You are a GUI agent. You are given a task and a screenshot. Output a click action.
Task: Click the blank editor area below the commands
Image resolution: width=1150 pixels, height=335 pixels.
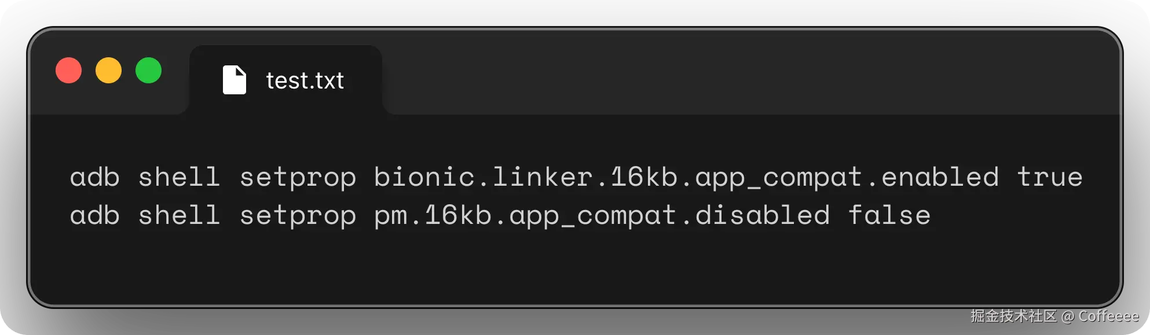click(573, 266)
